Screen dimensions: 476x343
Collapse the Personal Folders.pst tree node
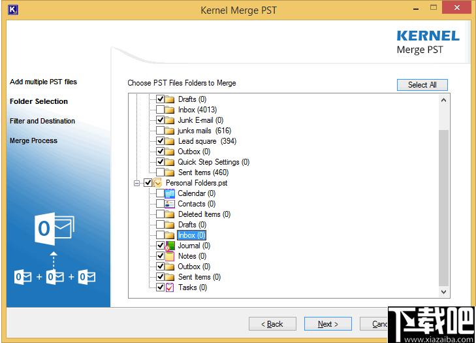137,183
